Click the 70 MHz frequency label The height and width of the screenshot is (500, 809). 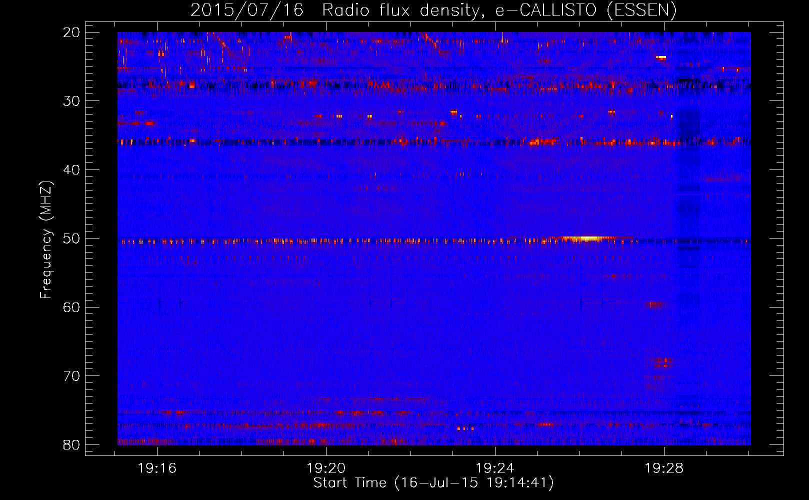pos(71,376)
